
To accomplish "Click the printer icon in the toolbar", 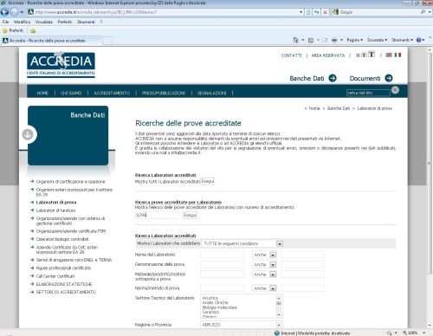I will click(334, 40).
